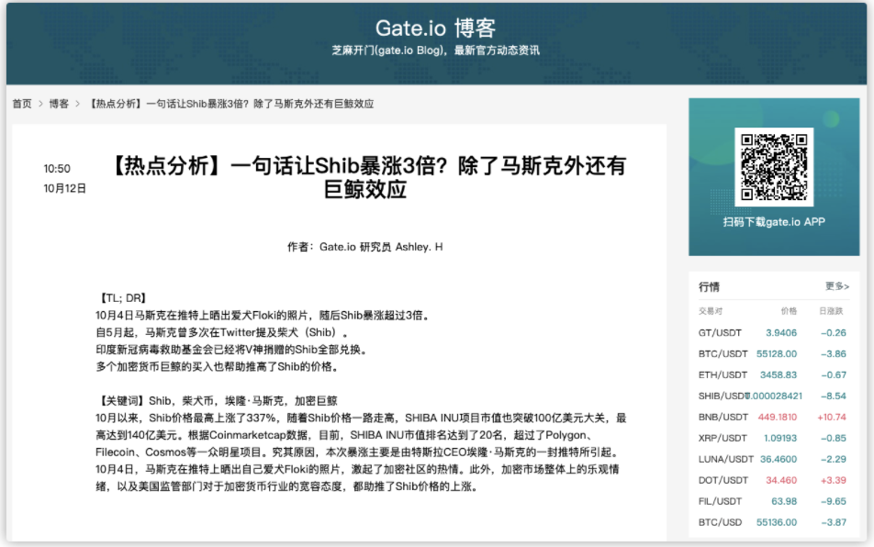This screenshot has height=547, width=874.
Task: Click the gate.io APP QR code
Action: click(774, 166)
